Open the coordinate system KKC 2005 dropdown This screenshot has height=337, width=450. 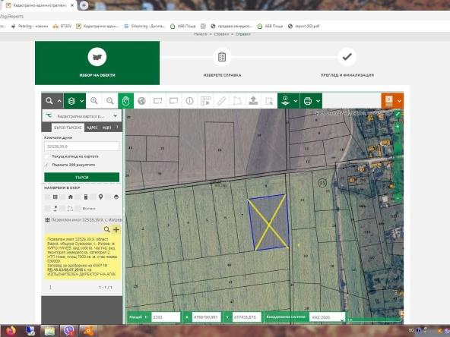(x=327, y=317)
